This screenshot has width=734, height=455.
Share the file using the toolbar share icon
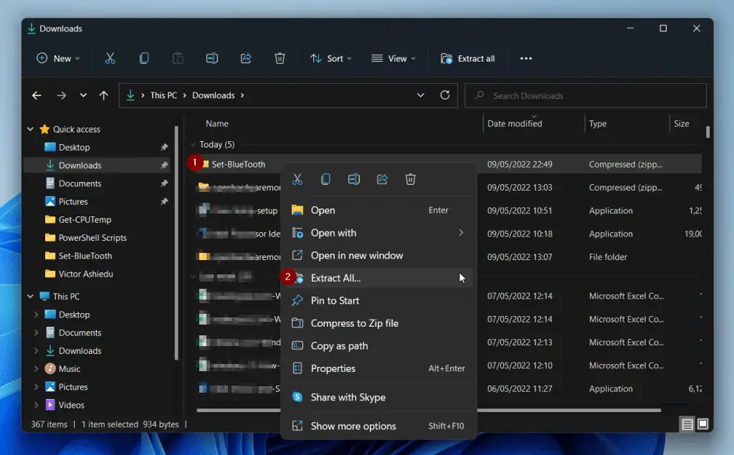(x=246, y=58)
